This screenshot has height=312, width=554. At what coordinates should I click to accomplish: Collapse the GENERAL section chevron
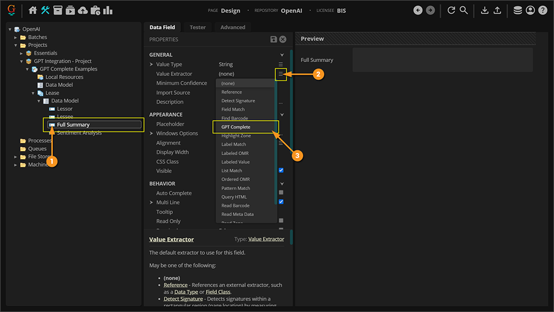[281, 55]
